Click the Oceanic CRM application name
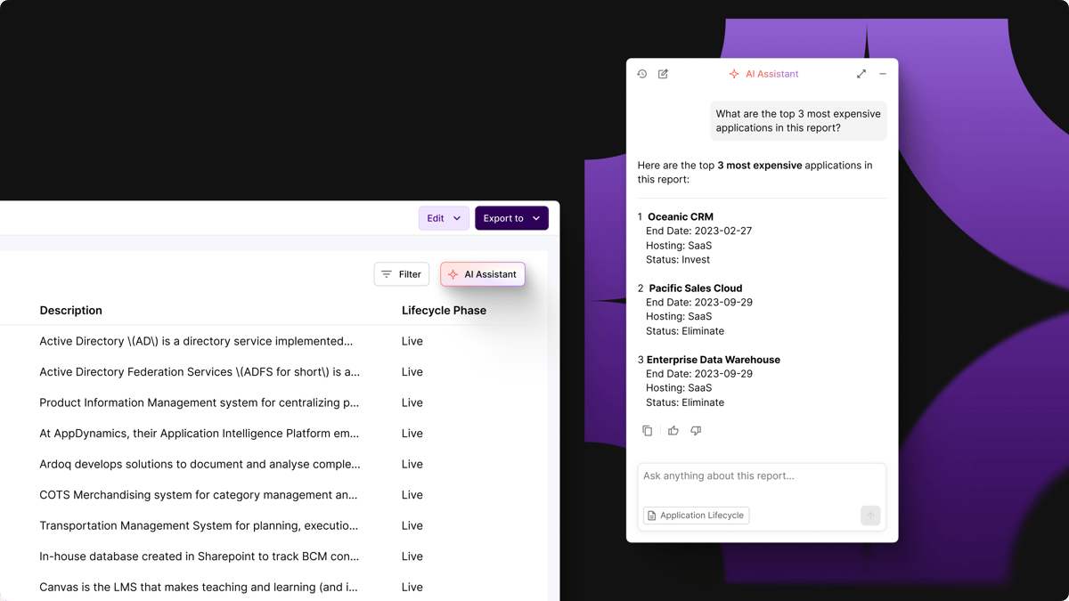 tap(681, 217)
